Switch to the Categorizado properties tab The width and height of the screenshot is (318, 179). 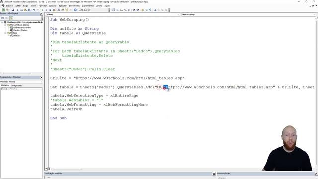(x=16, y=85)
